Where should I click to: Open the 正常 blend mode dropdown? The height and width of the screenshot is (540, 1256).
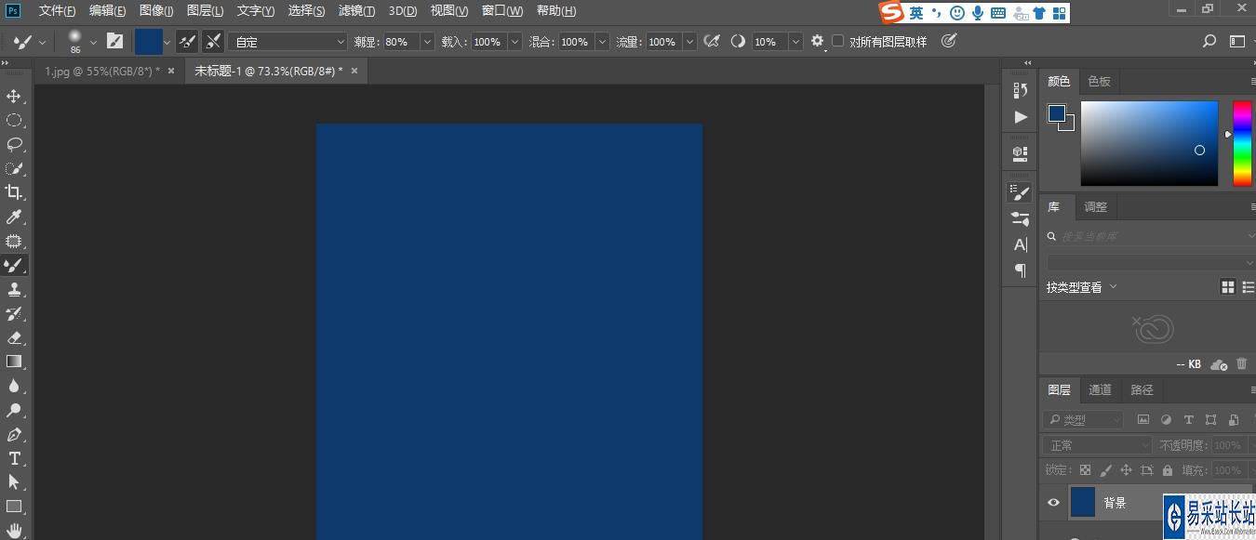tap(1098, 445)
